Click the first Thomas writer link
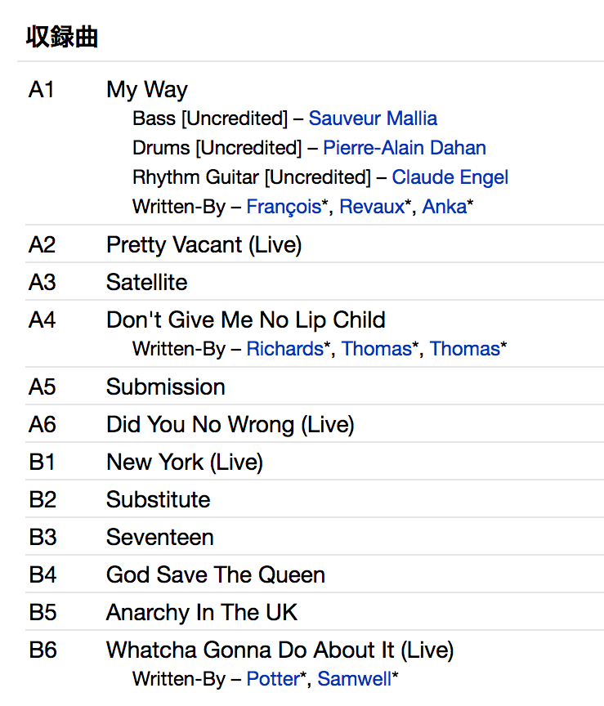Image resolution: width=604 pixels, height=706 pixels. (x=376, y=349)
